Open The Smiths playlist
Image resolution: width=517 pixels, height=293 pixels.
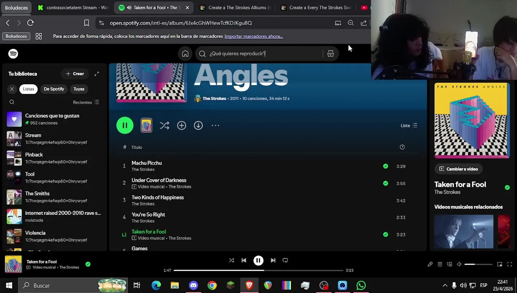coord(54,197)
